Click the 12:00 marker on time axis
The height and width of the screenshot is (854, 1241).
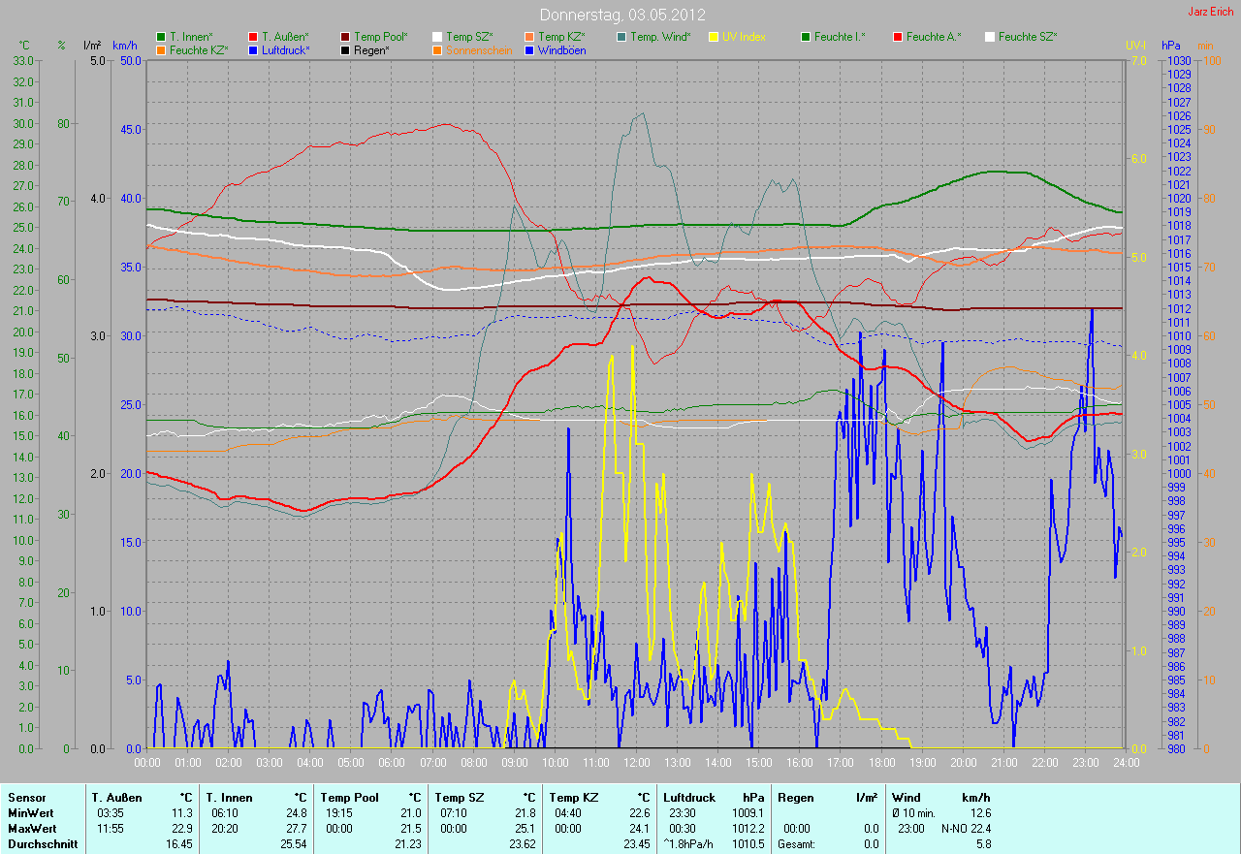coord(636,763)
